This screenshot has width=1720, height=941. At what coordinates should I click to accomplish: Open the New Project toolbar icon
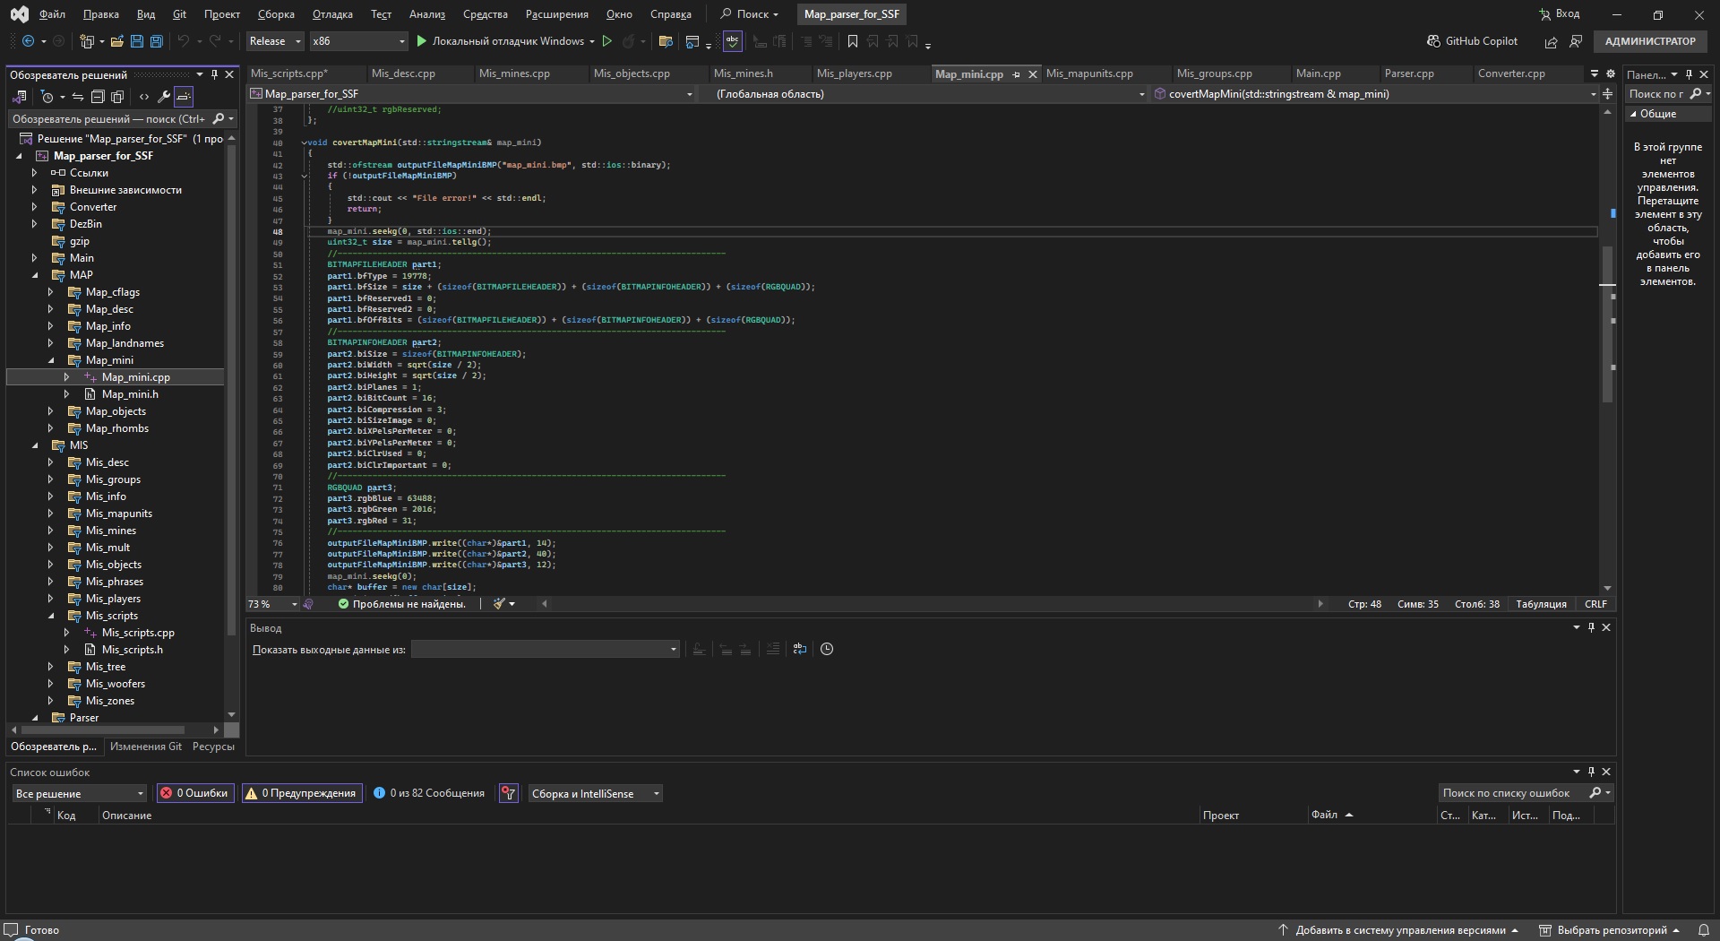click(87, 41)
